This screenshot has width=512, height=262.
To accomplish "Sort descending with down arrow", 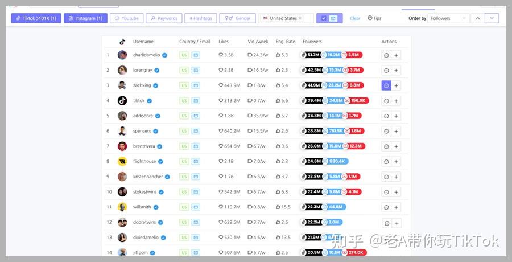I will pyautogui.click(x=492, y=18).
